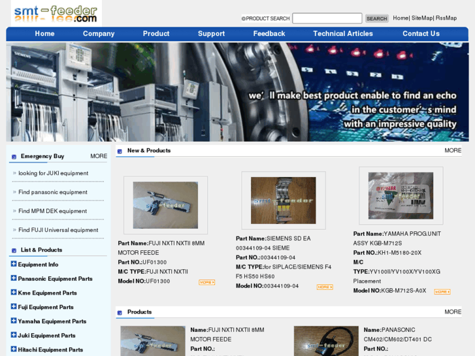
Task: Follow the RssMap link
Action: pyautogui.click(x=446, y=18)
